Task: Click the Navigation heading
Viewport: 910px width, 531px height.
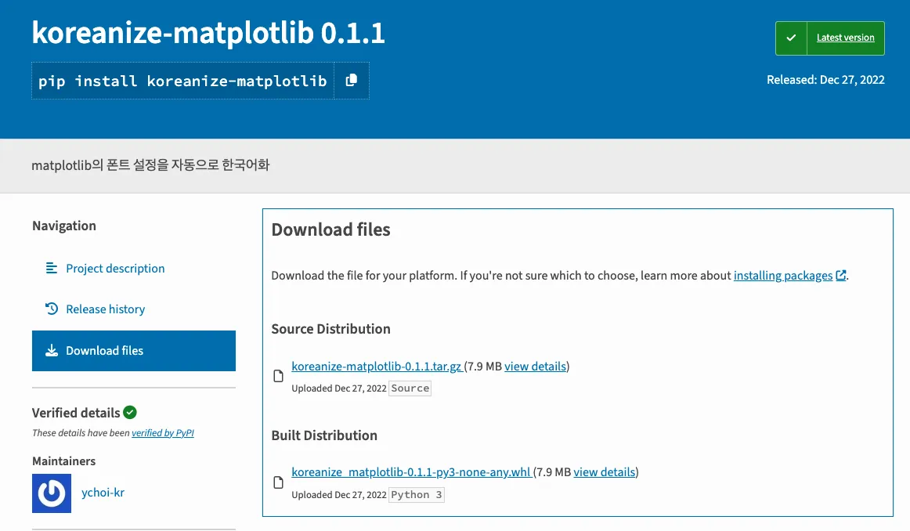Action: [64, 226]
